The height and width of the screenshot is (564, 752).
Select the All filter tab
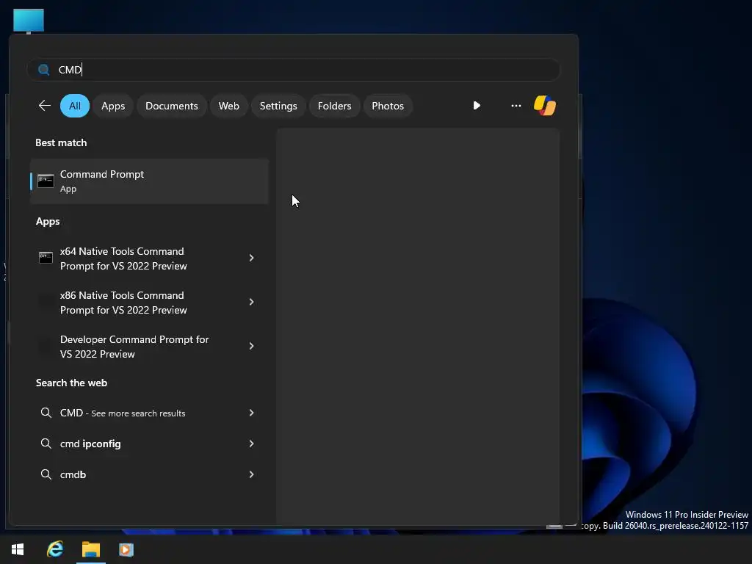pyautogui.click(x=75, y=106)
